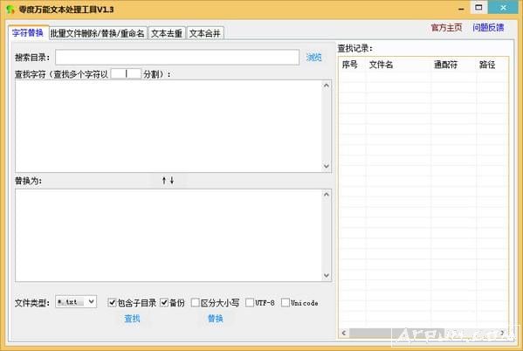Click the 浏览 browse link
Screen dimensions: 523x351
click(x=313, y=58)
